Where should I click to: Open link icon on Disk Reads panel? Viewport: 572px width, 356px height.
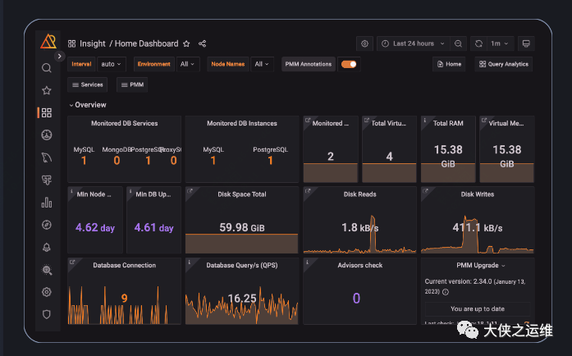point(308,191)
